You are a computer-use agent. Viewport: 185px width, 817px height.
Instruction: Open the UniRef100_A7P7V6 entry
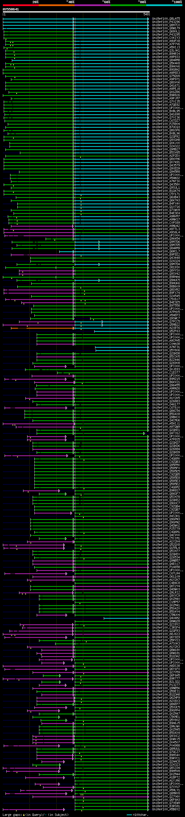pos(166,44)
